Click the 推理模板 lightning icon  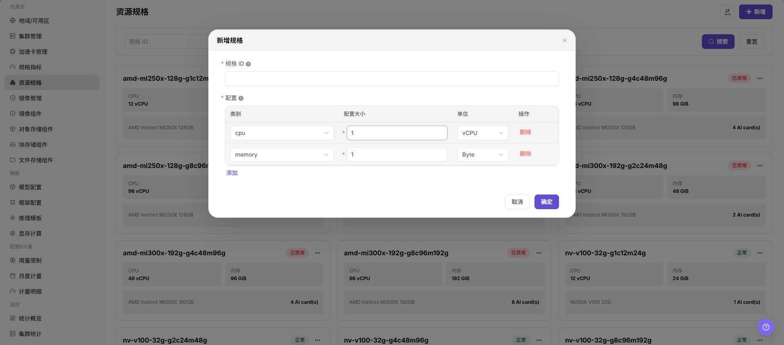tap(13, 218)
